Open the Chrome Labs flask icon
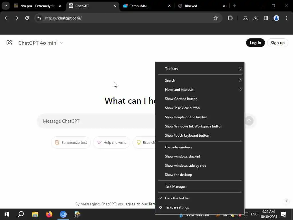 click(x=245, y=18)
